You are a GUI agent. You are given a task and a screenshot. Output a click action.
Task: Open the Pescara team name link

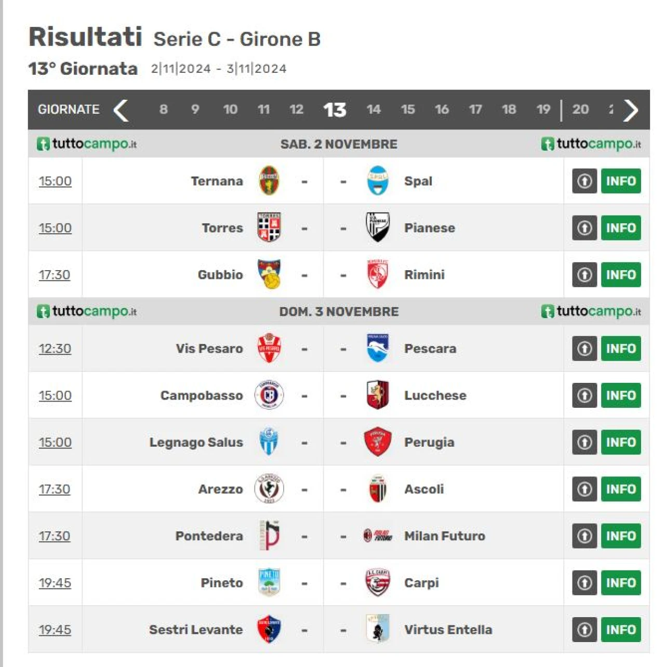point(430,349)
